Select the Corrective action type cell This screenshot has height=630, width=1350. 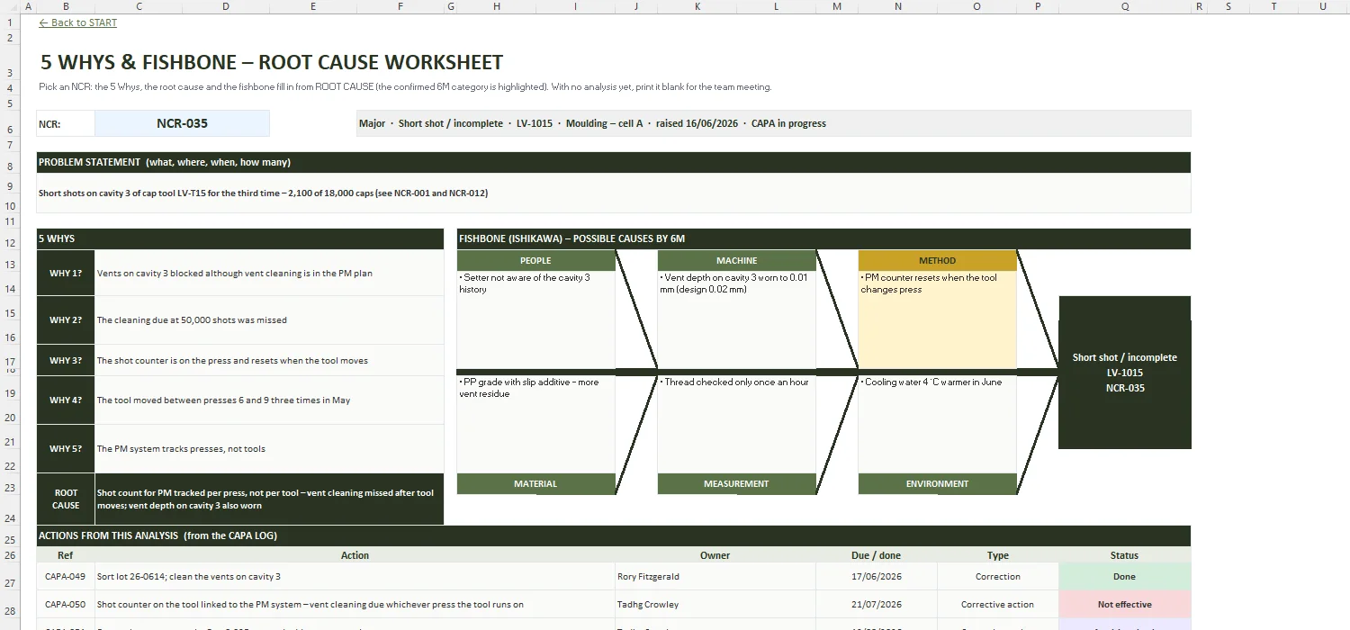(997, 605)
